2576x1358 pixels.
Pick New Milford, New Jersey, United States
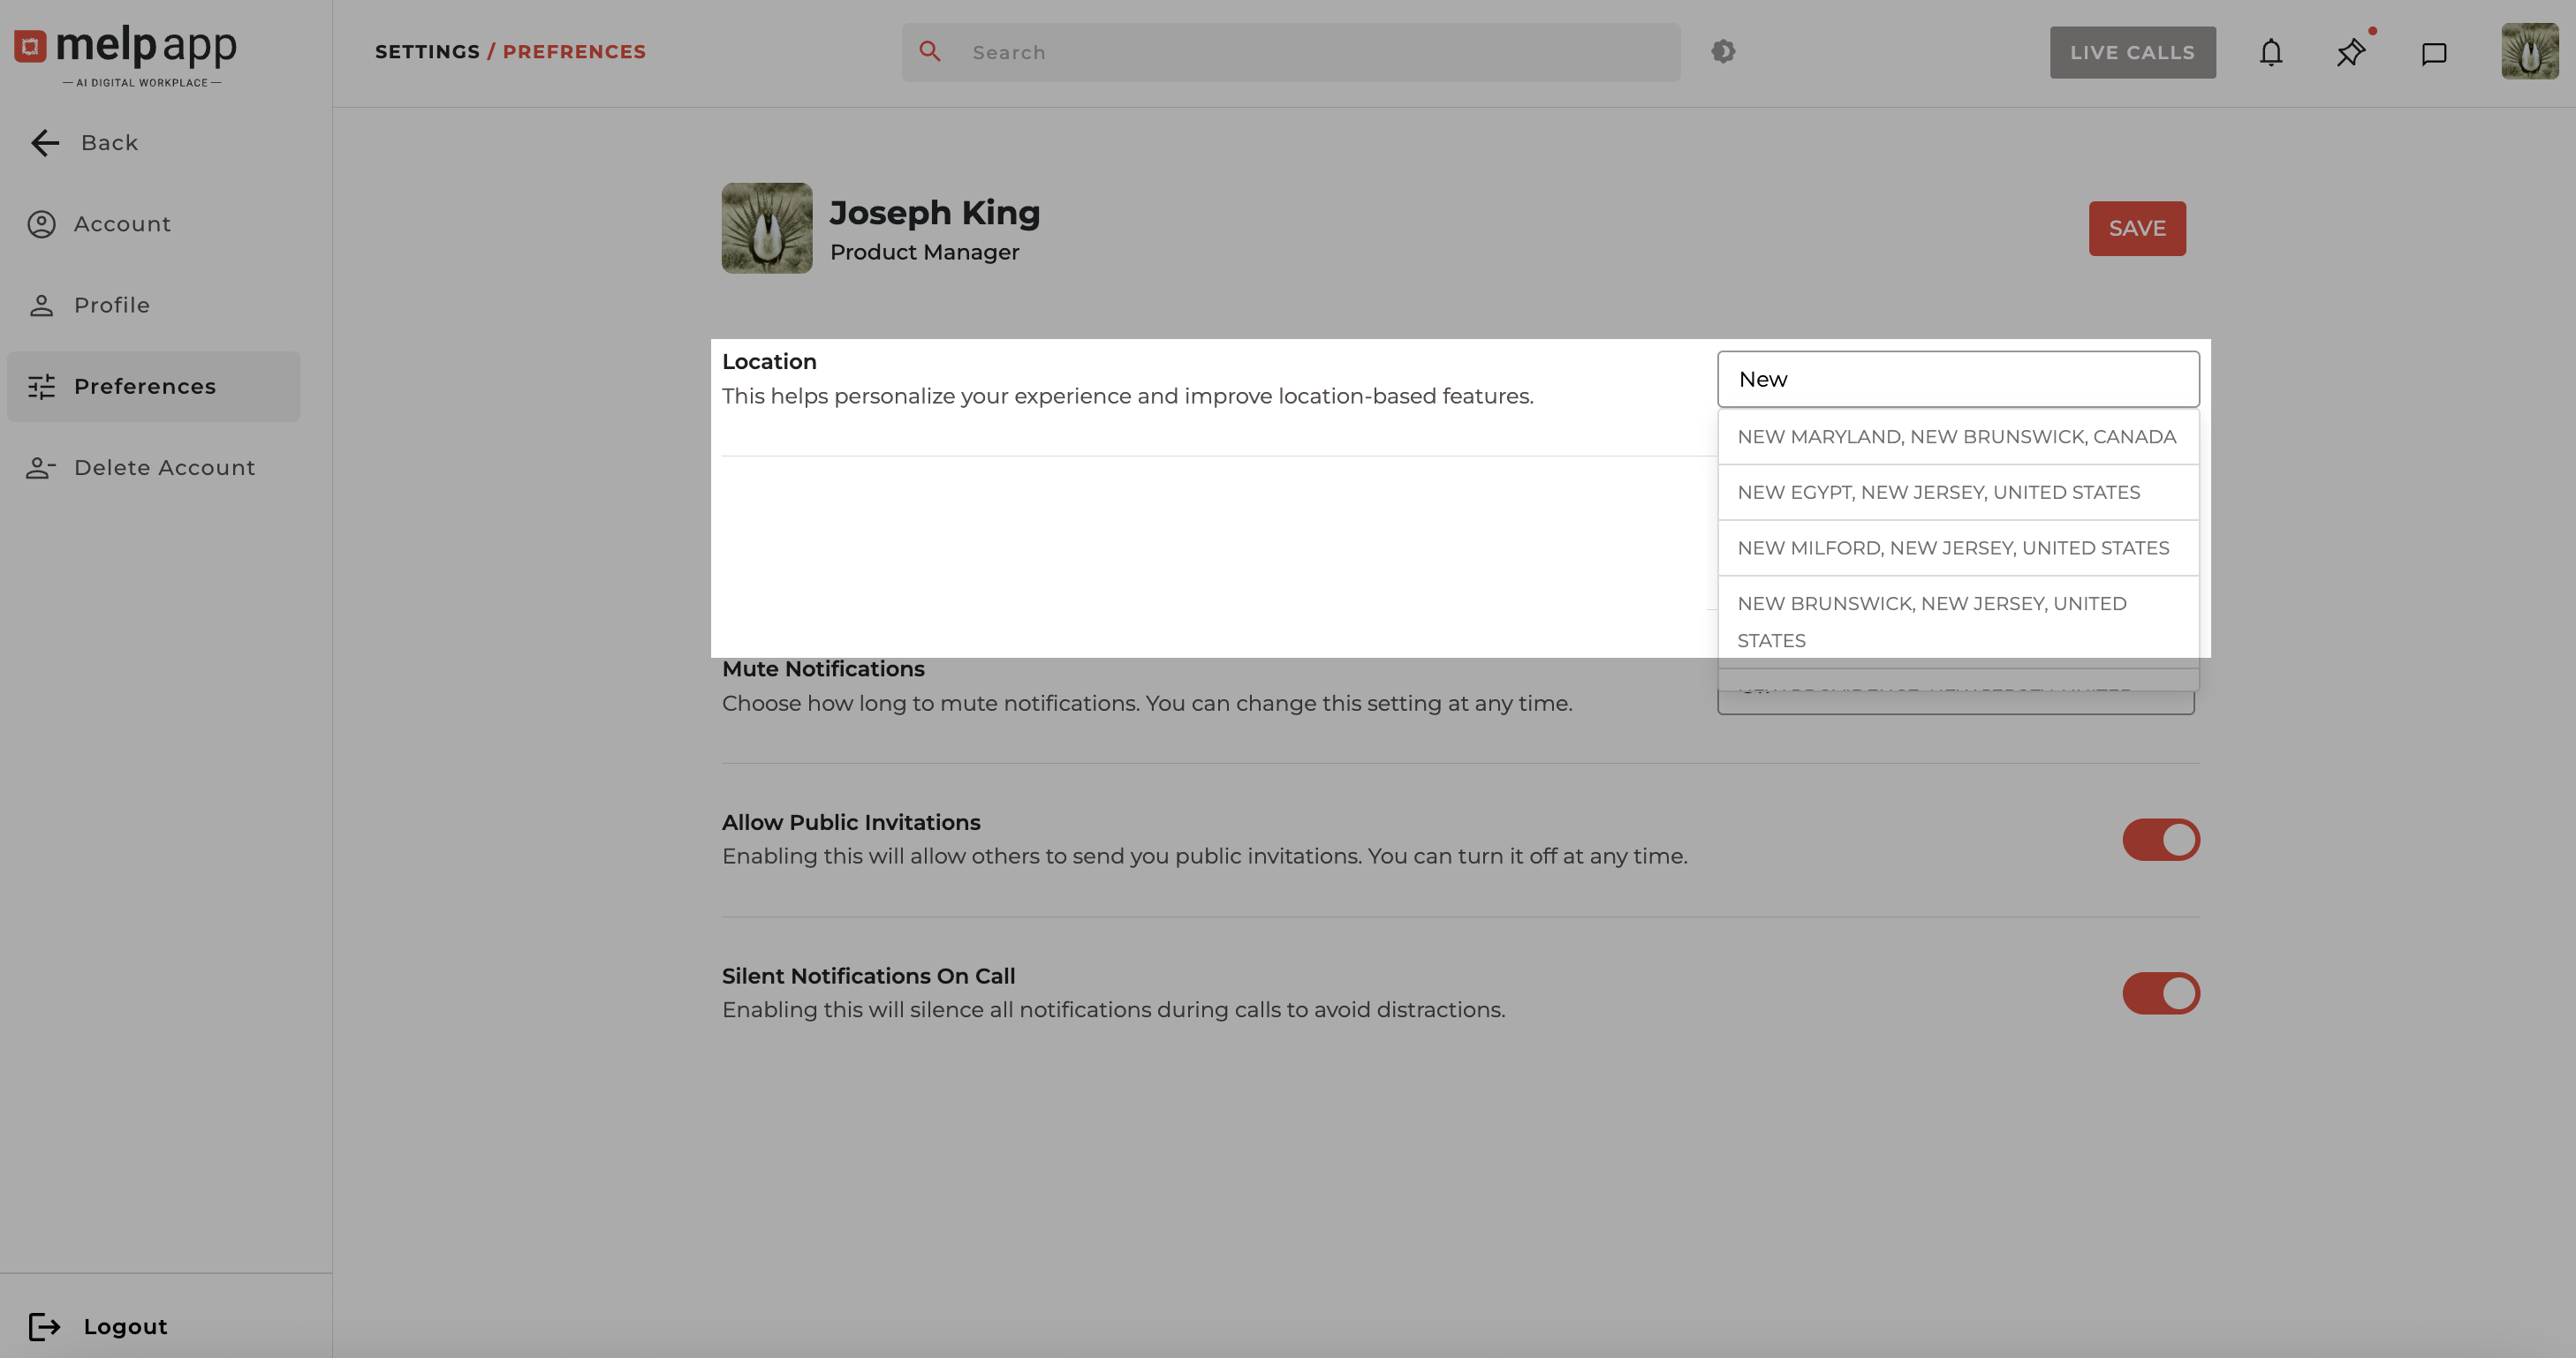(x=1952, y=548)
